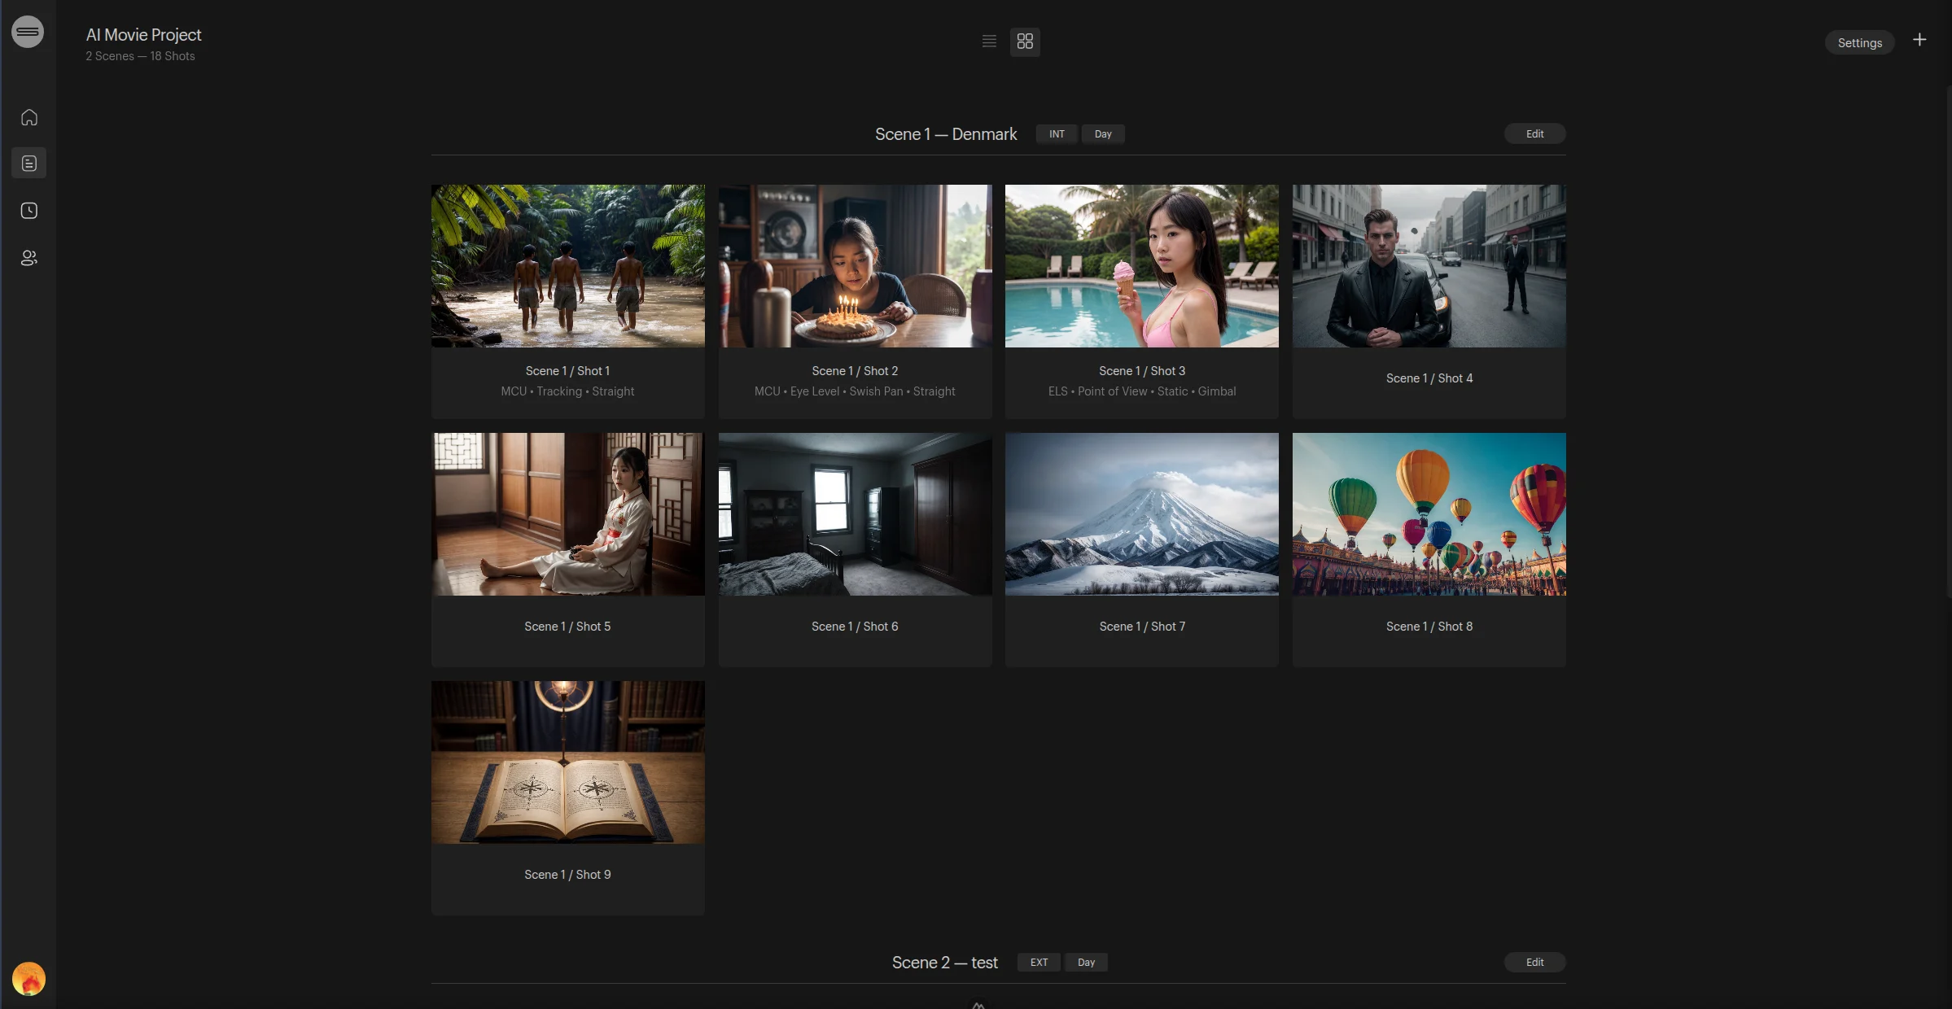This screenshot has height=1009, width=1952.
Task: Edit Scene 1 — Denmark
Action: pyautogui.click(x=1534, y=134)
